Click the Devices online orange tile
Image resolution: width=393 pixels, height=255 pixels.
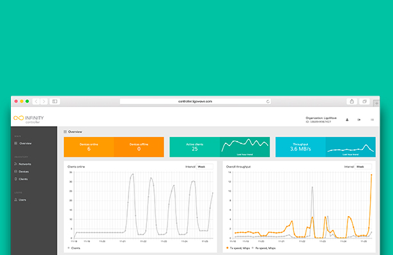click(x=89, y=147)
